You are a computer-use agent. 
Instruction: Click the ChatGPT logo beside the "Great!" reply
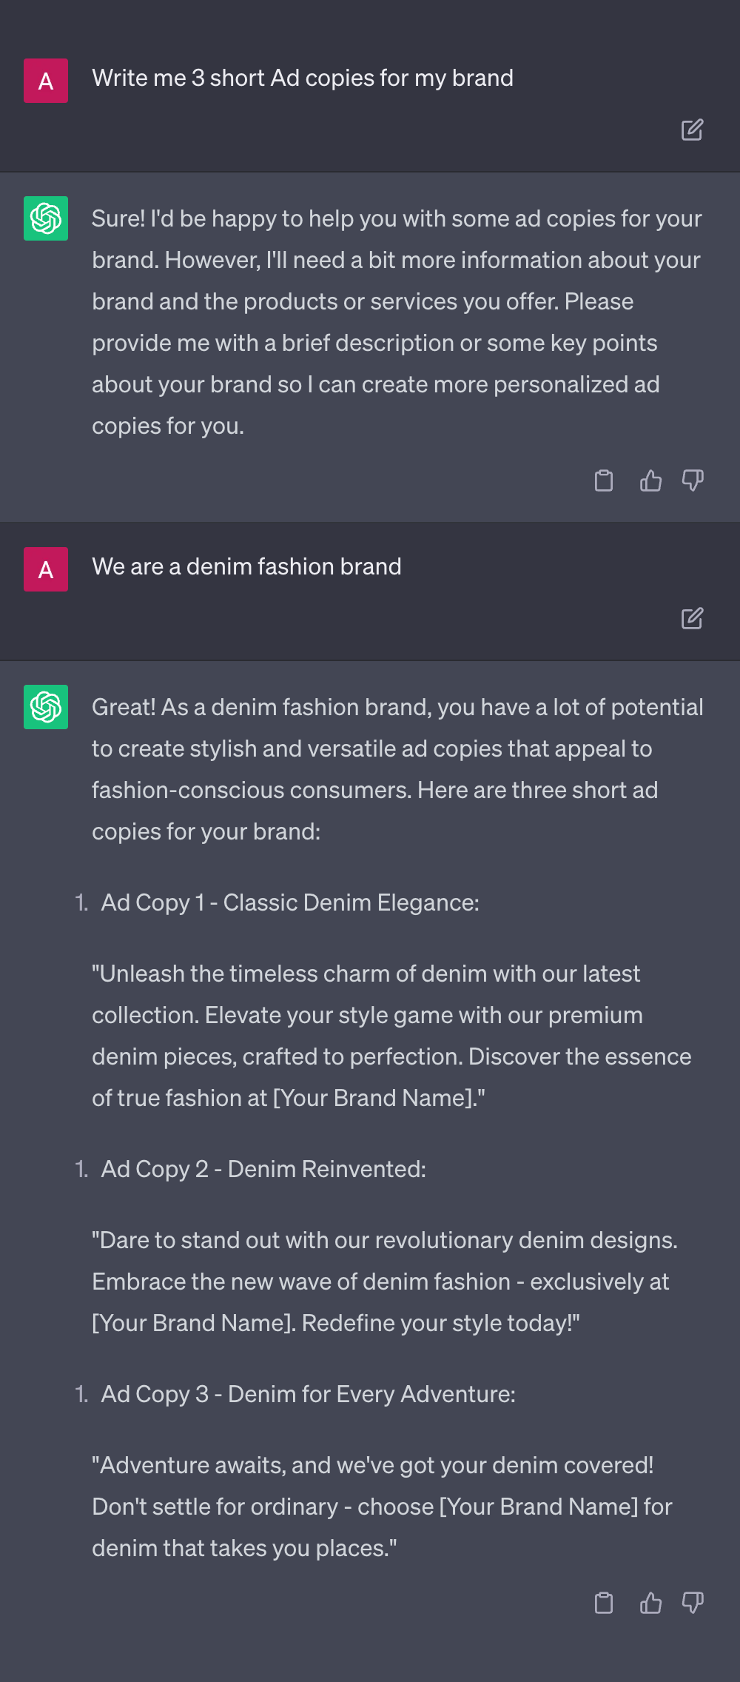tap(46, 707)
